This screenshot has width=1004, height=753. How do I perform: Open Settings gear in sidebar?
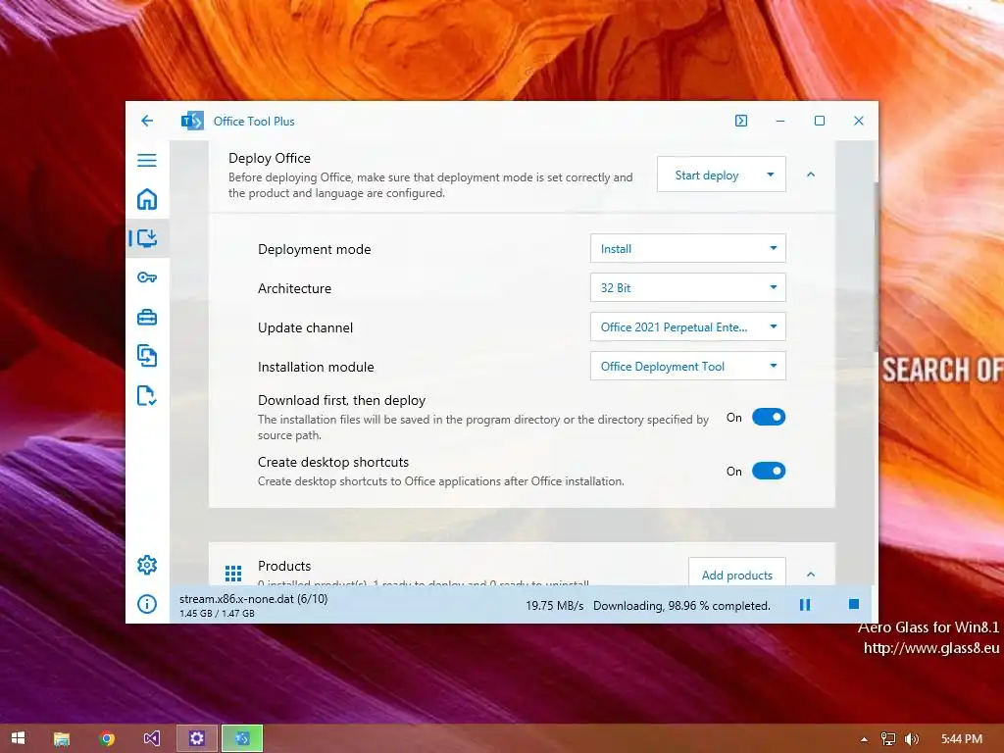click(x=147, y=565)
